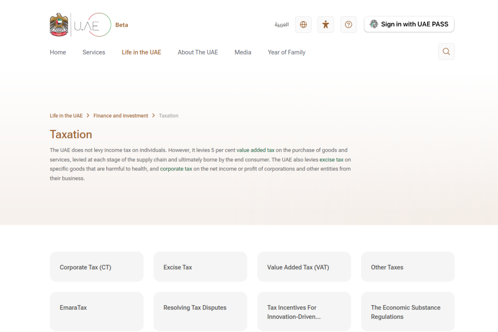Open the accessibility options icon
This screenshot has height=332, width=498.
(x=326, y=25)
